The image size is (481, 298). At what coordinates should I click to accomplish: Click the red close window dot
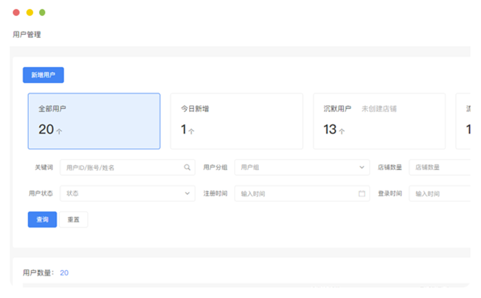(x=16, y=12)
